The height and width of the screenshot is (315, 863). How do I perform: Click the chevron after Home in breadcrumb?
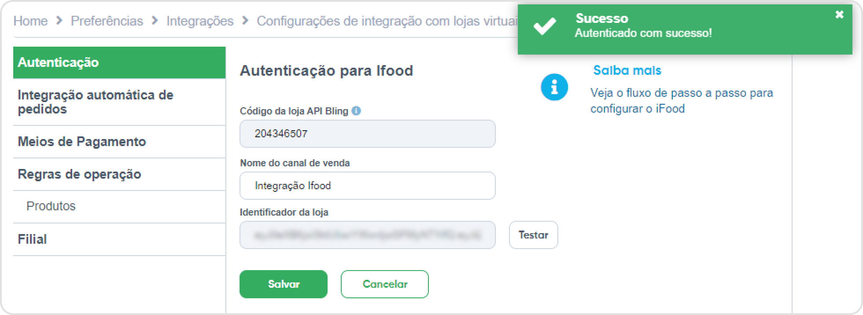[59, 21]
